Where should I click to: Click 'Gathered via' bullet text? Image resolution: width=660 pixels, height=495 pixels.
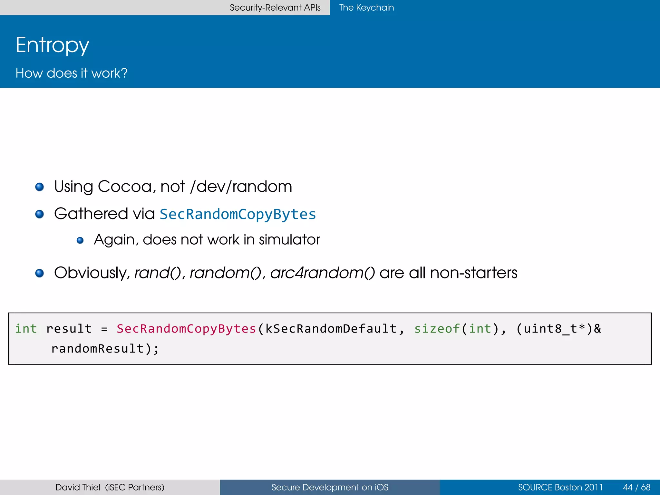[104, 214]
